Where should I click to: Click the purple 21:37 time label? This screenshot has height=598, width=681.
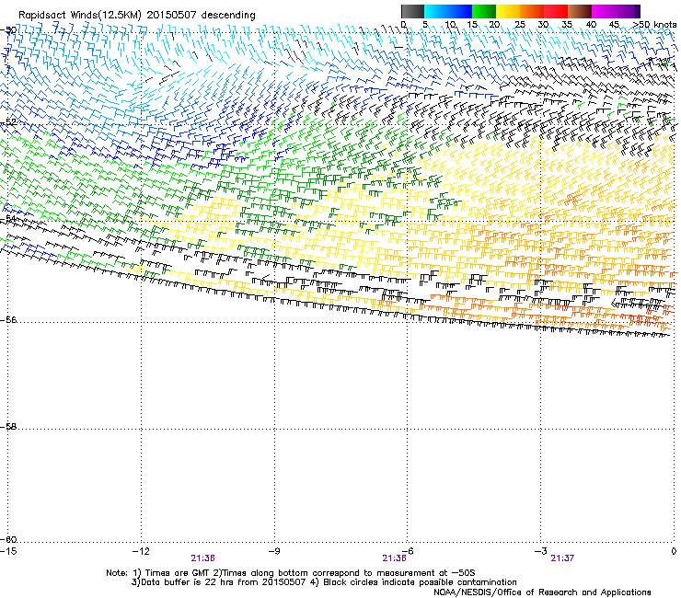pyautogui.click(x=562, y=558)
